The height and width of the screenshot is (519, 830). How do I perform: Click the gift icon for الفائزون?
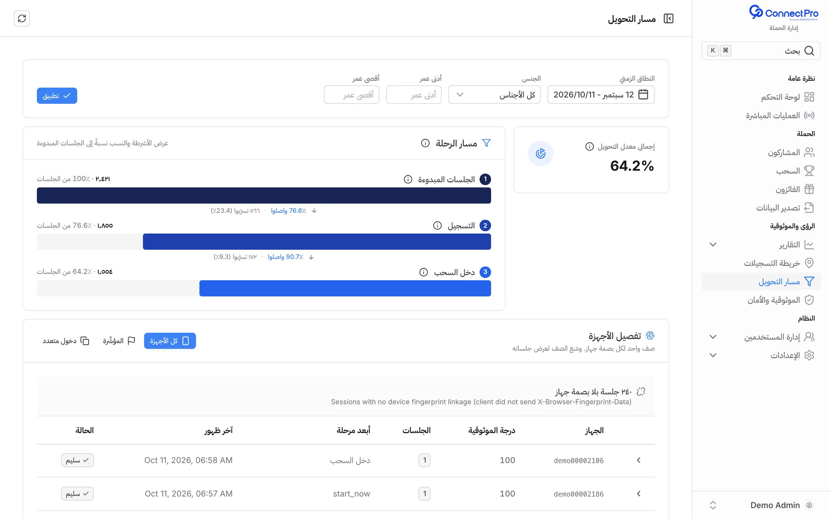pyautogui.click(x=809, y=189)
